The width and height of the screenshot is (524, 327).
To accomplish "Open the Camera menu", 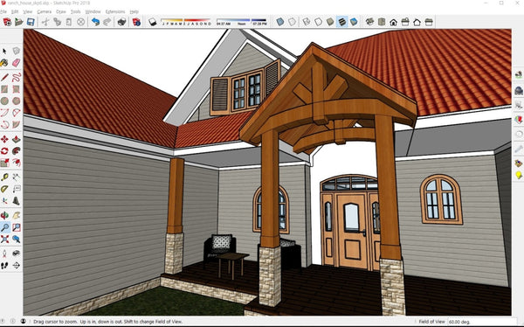I will click(x=45, y=11).
